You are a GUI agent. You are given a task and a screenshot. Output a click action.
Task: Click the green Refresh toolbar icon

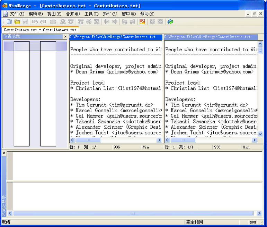point(170,21)
